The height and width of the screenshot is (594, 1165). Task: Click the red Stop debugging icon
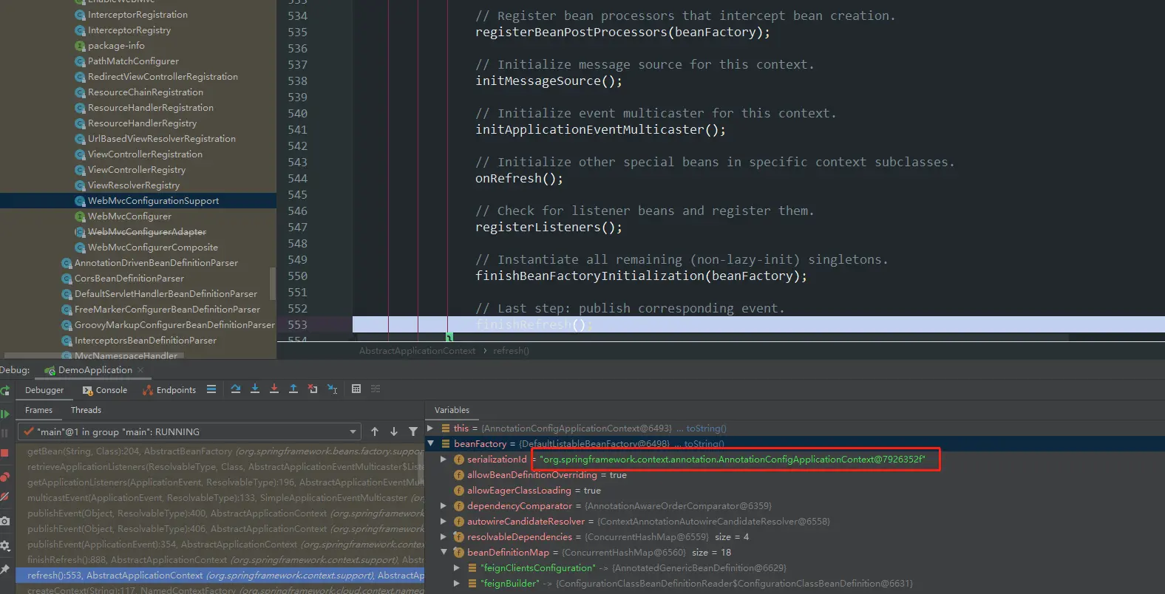click(4, 453)
